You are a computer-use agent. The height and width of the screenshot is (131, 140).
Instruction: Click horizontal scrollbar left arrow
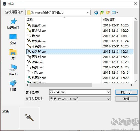click(27, 85)
